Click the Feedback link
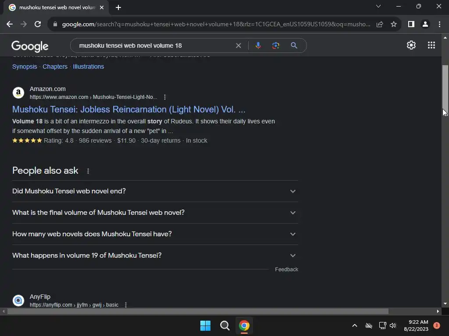The height and width of the screenshot is (336, 449). point(287,269)
